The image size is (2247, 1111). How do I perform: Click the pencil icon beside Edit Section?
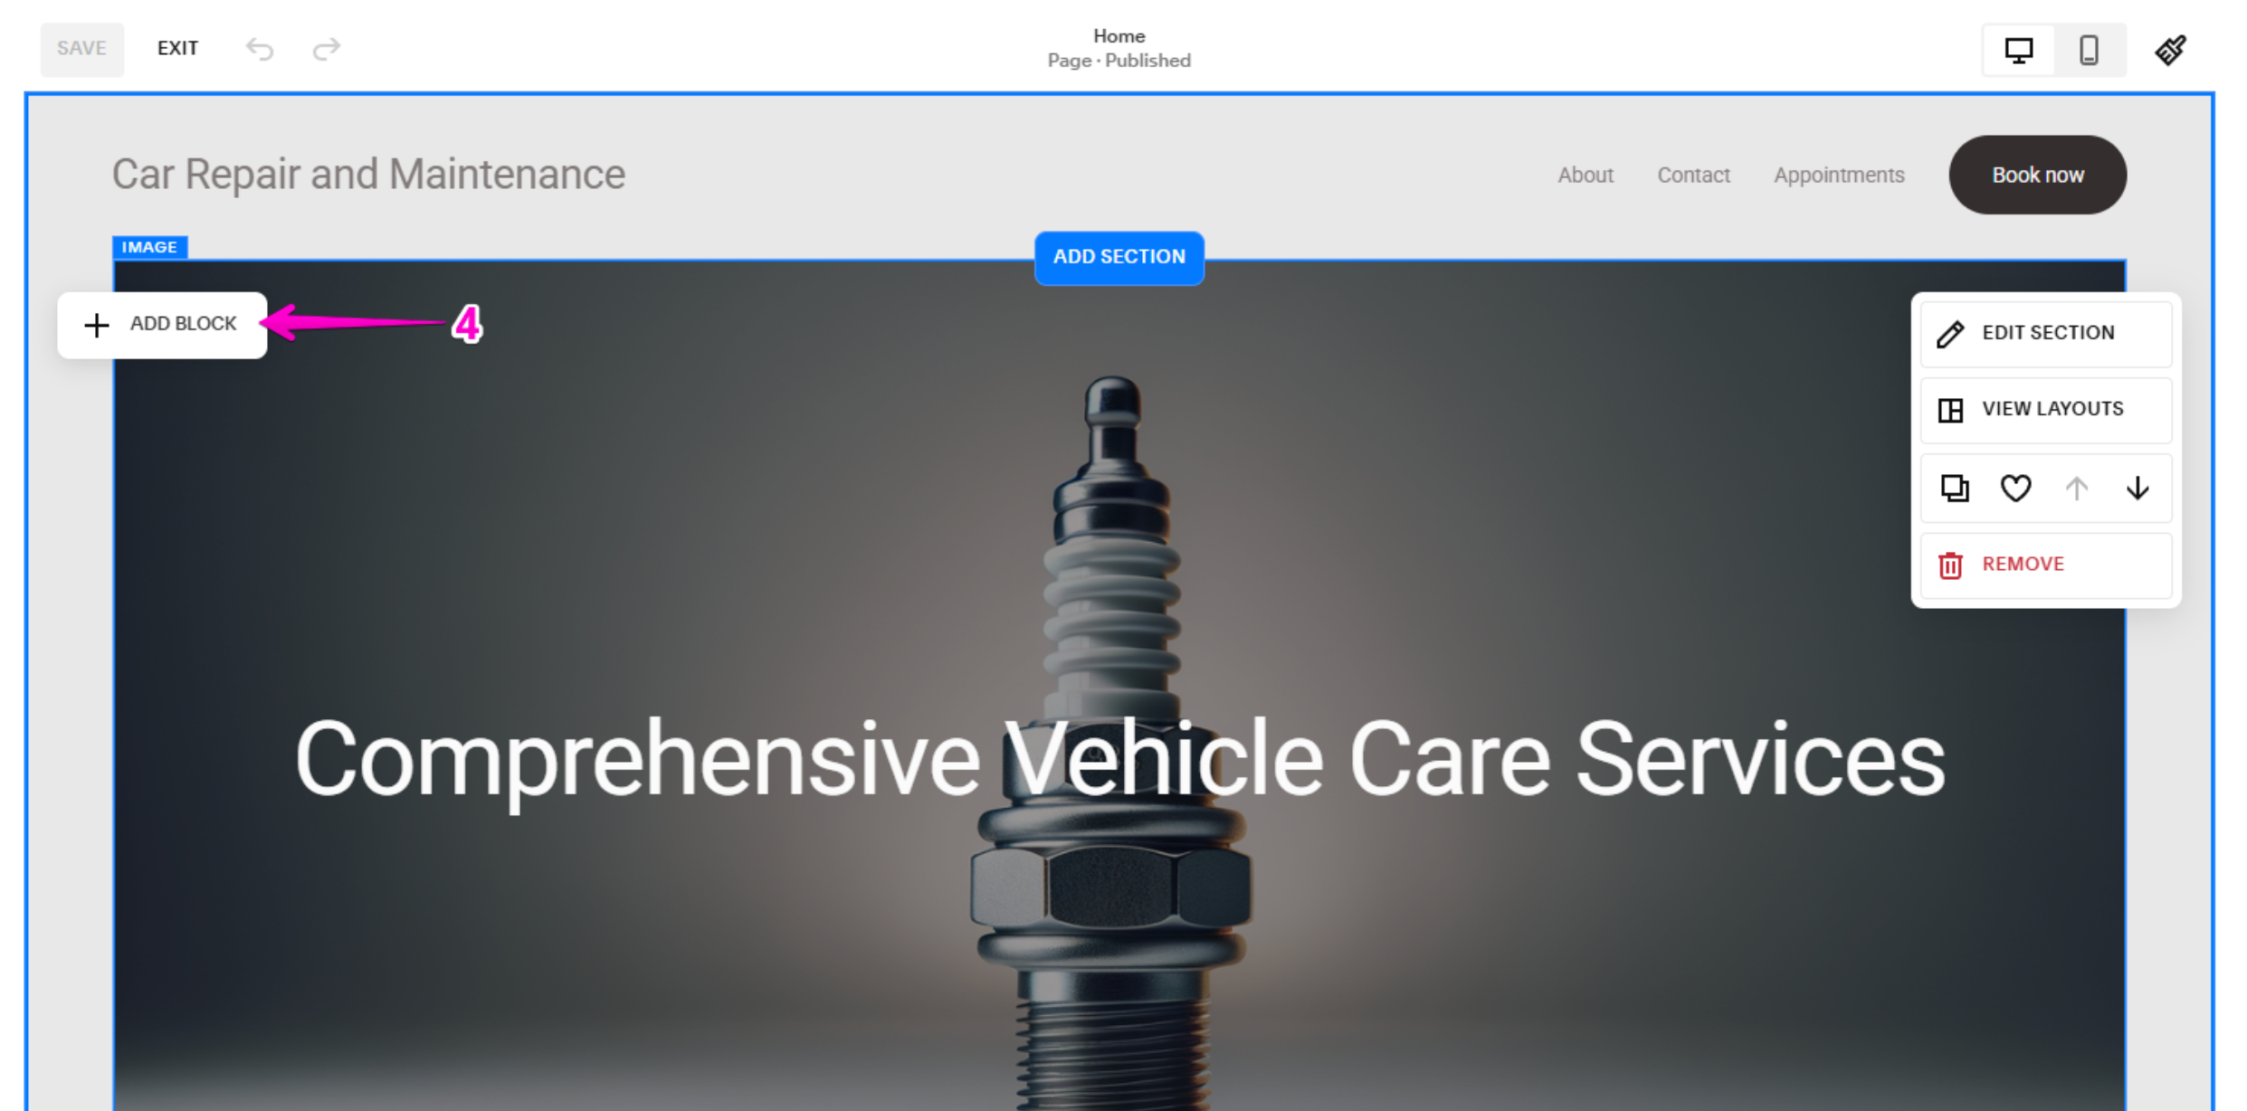point(1950,334)
